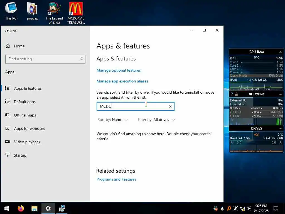Clear the MCDO search text with X
285x214 pixels.
coord(170,106)
